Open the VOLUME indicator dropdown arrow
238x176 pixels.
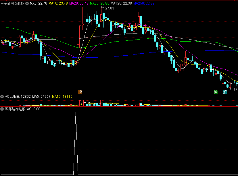pyautogui.click(x=2, y=97)
